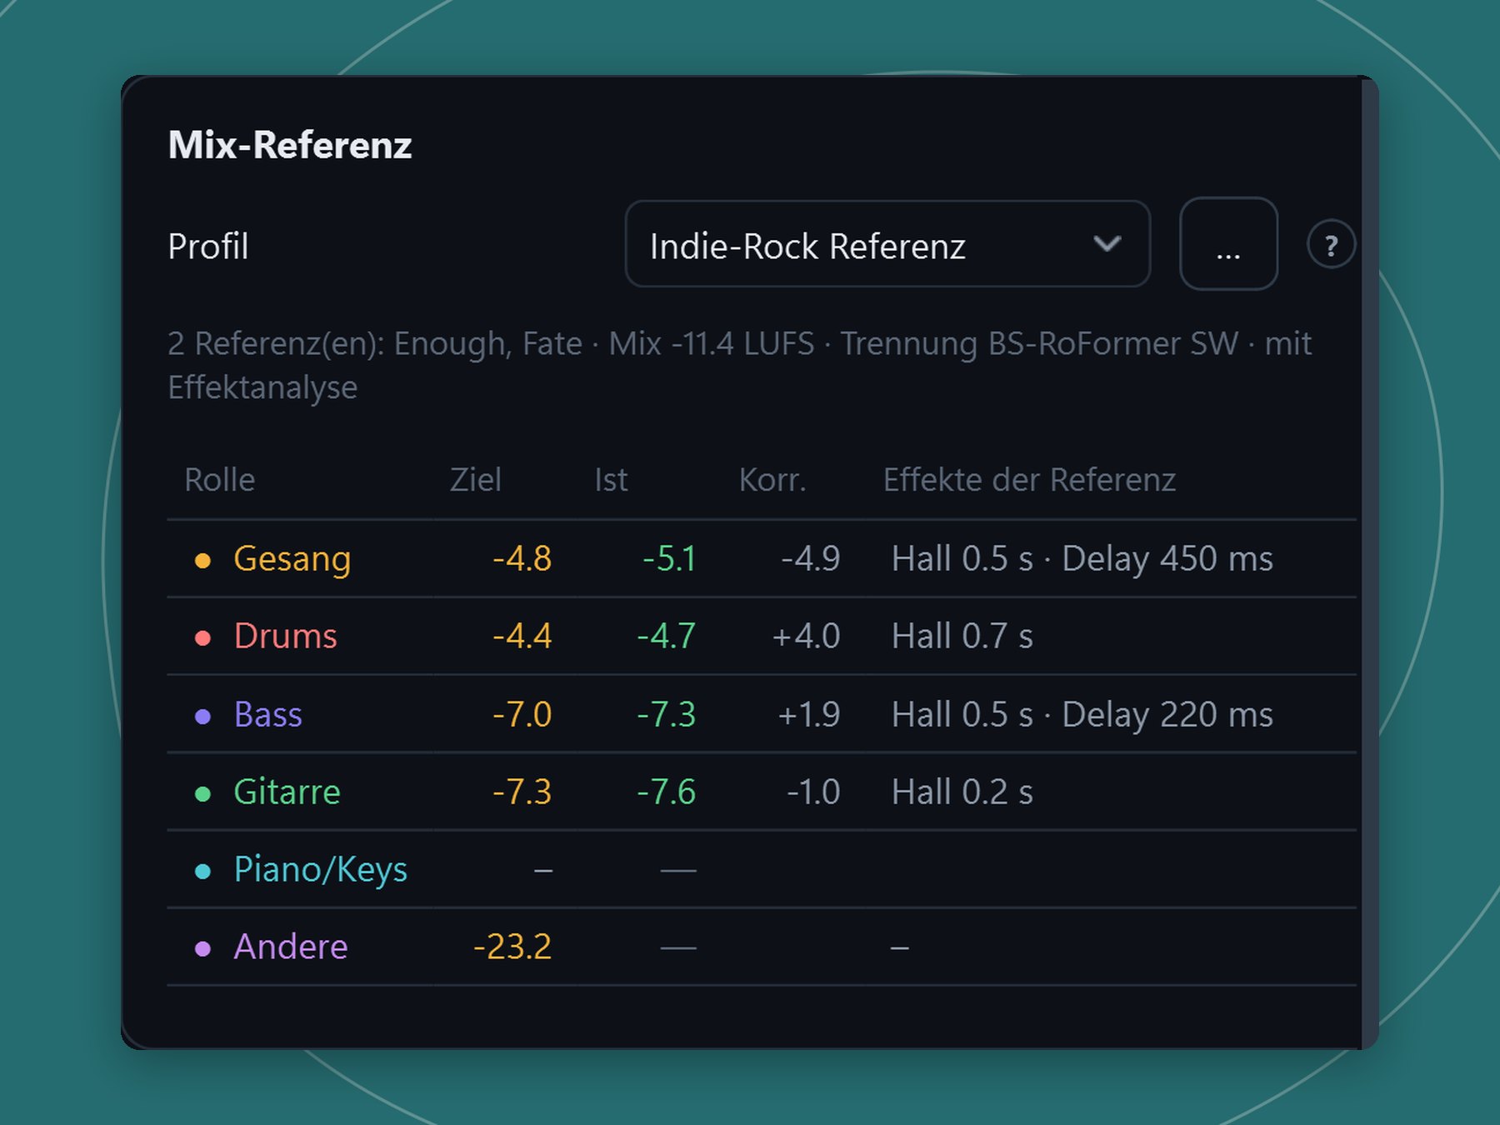This screenshot has width=1500, height=1125.
Task: Click the purple dot beside Bass
Action: (x=202, y=716)
